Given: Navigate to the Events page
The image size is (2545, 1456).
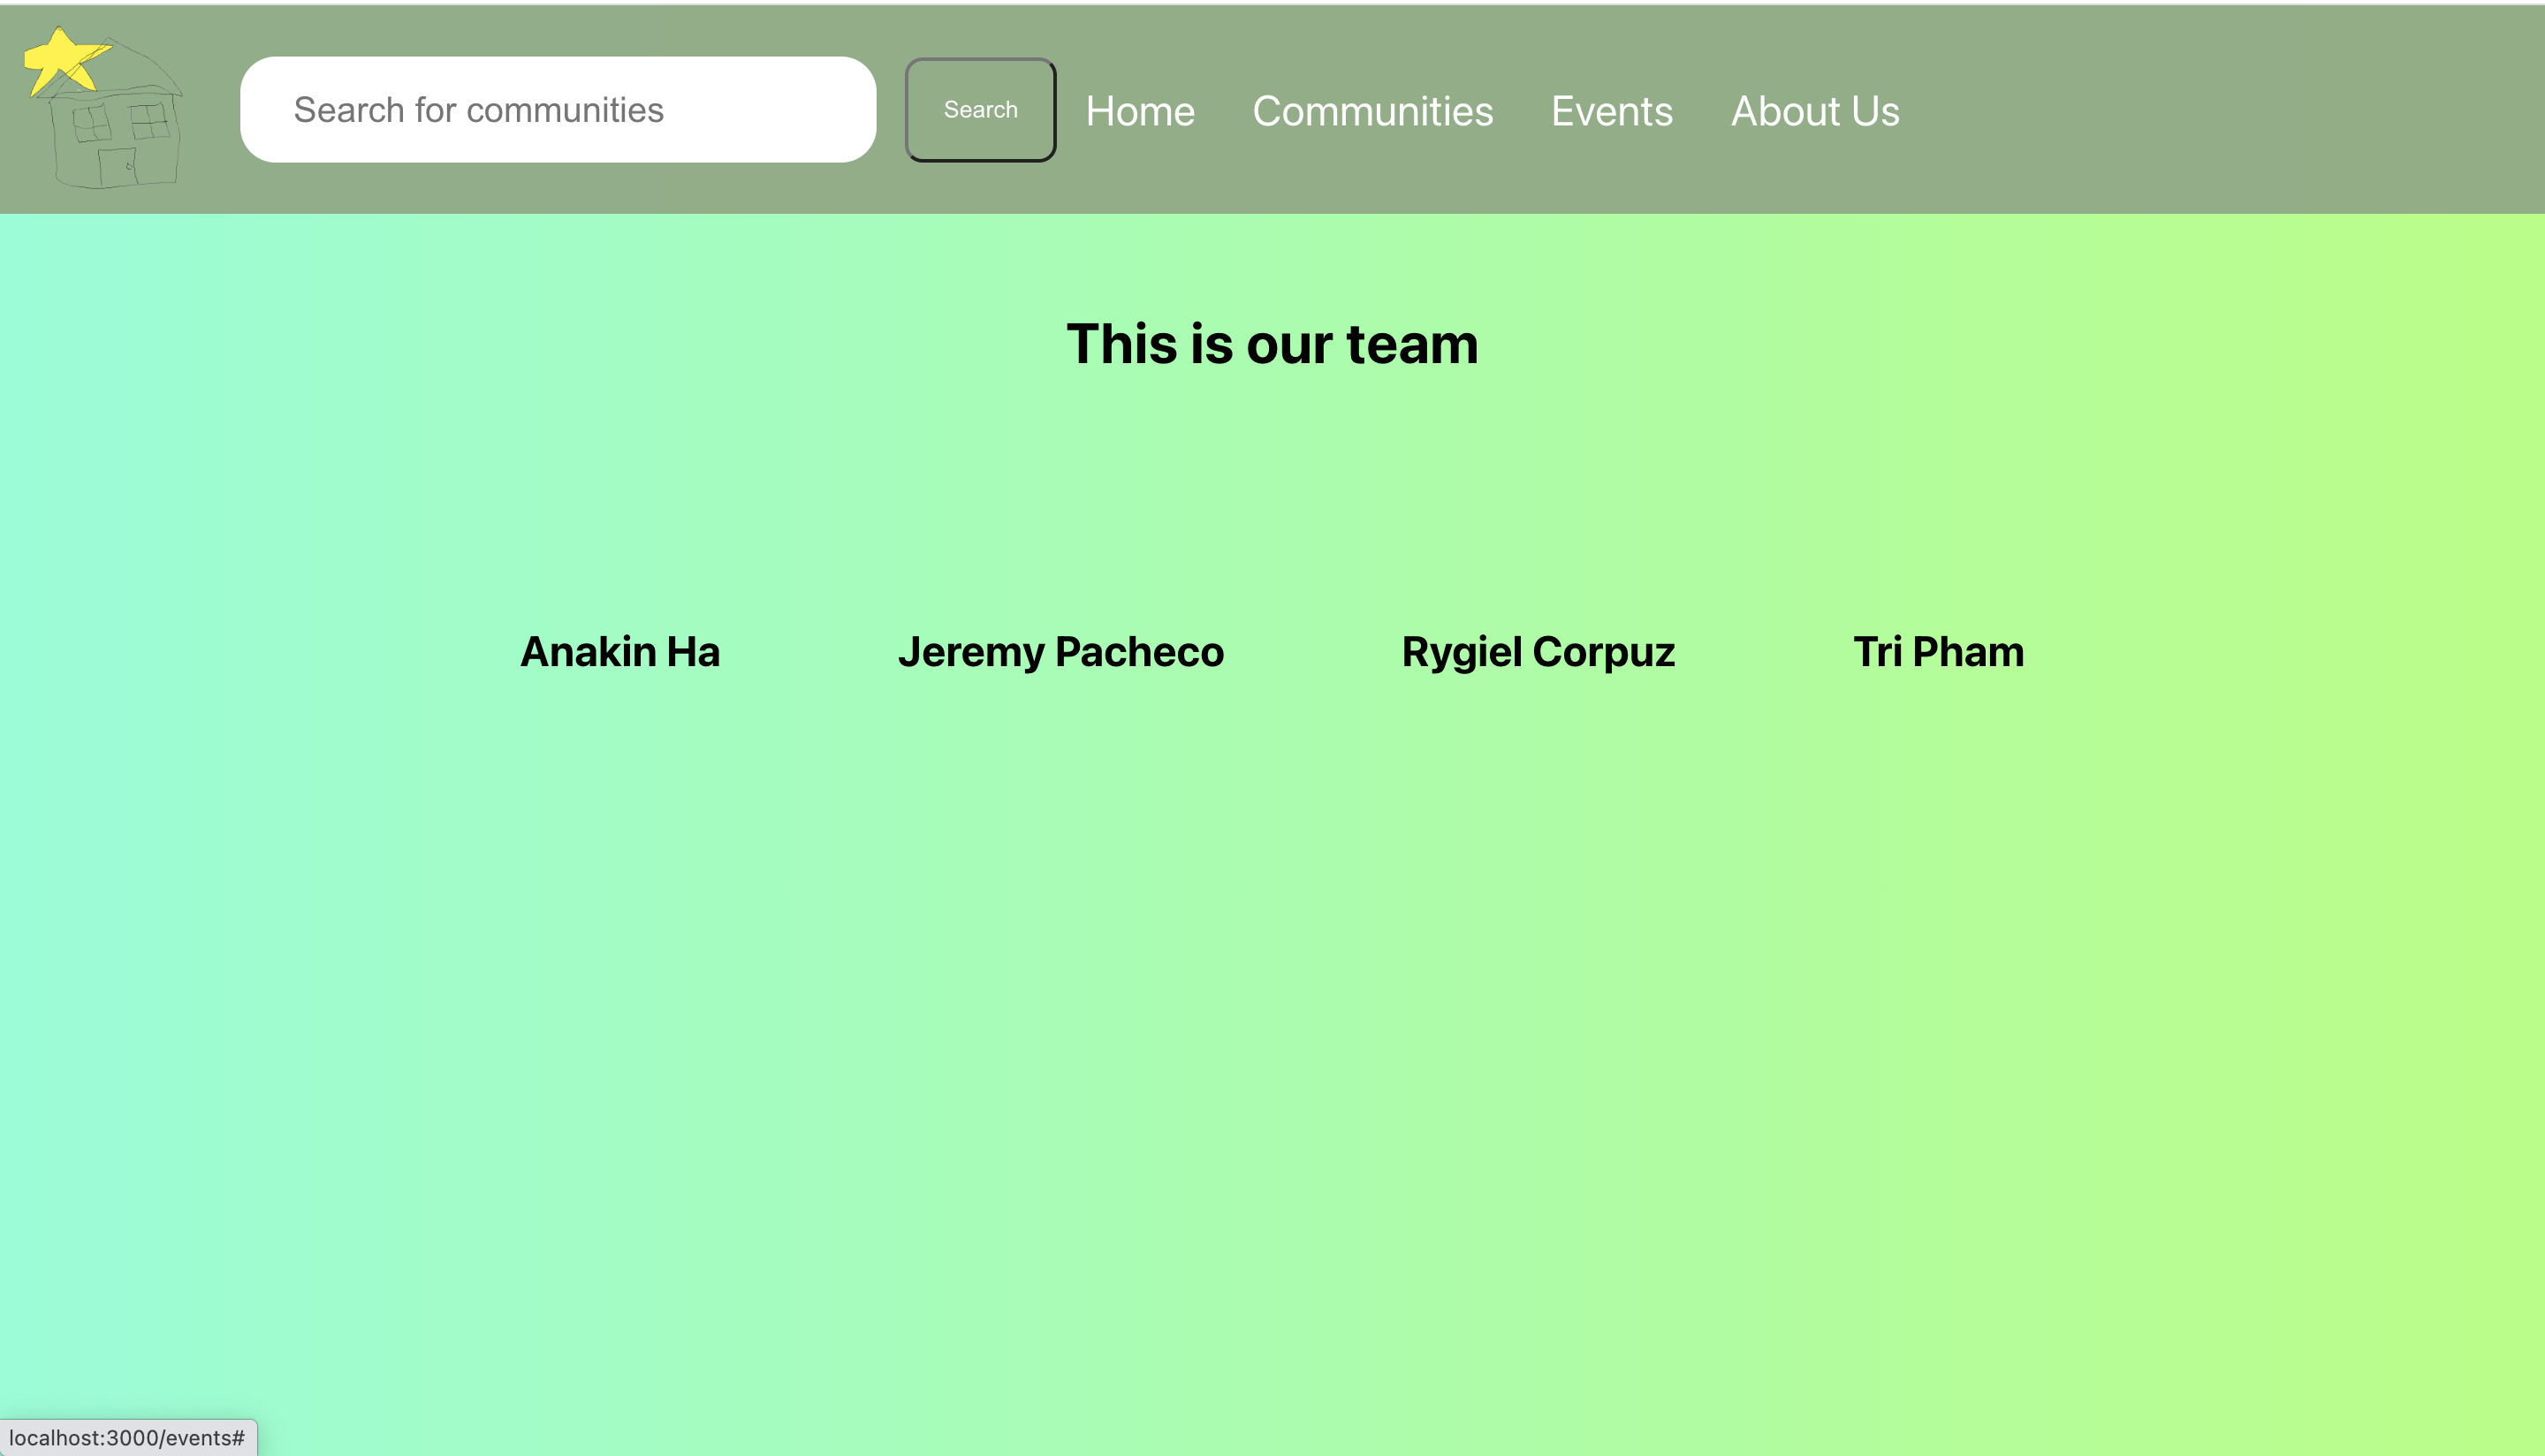Looking at the screenshot, I should [1611, 111].
